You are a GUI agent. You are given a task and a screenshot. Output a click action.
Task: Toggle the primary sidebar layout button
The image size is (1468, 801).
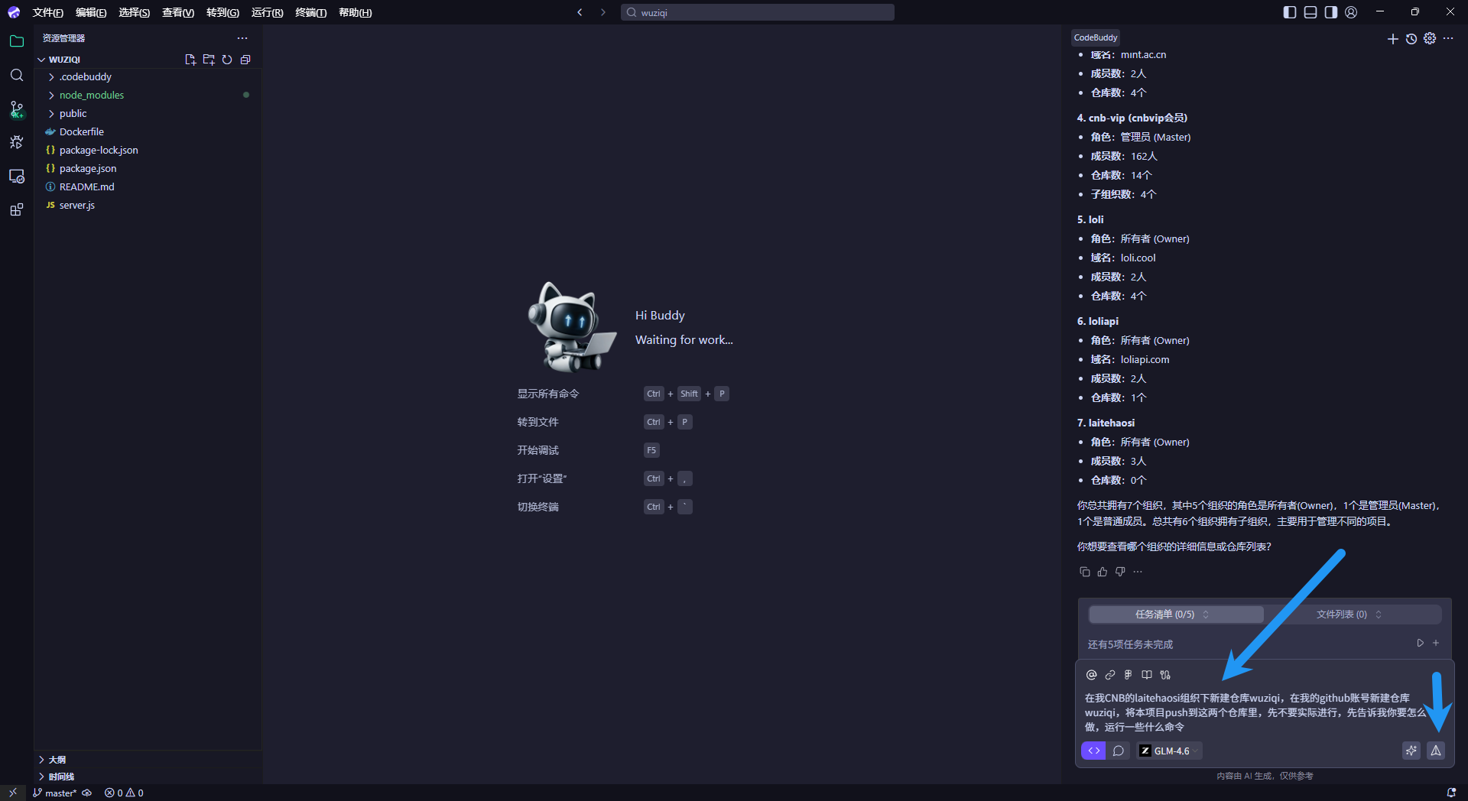pyautogui.click(x=1290, y=12)
